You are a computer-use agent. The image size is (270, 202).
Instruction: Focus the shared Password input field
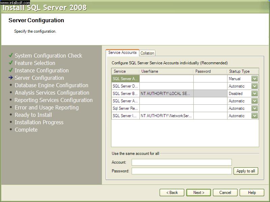(182, 171)
